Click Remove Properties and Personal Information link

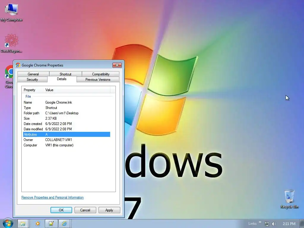pyautogui.click(x=53, y=197)
